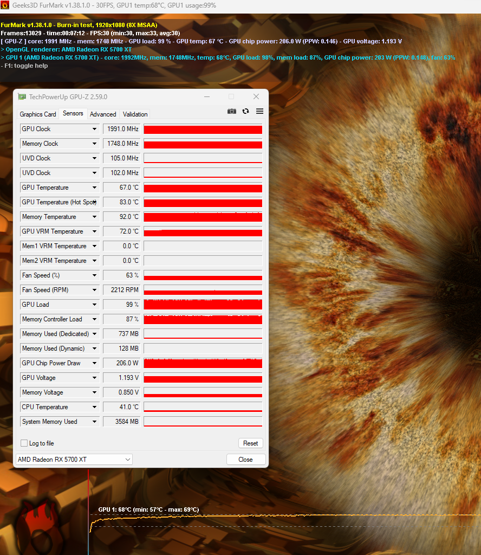Image resolution: width=481 pixels, height=555 pixels.
Task: Click the Reset button
Action: 250,443
